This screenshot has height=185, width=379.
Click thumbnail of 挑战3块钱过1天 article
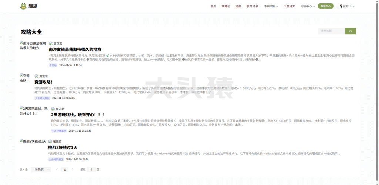(33, 141)
